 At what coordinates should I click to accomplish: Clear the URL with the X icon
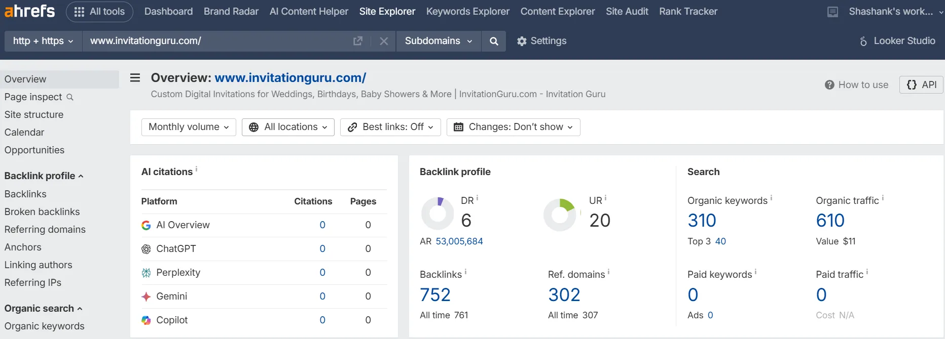click(x=384, y=41)
